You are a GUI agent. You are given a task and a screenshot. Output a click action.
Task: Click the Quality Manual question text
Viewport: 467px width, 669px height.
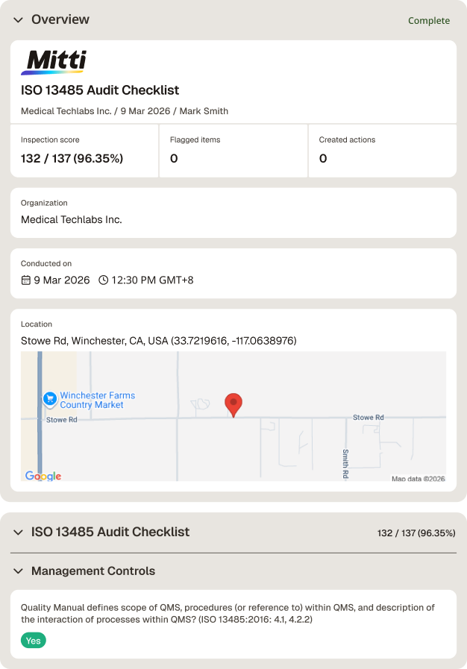(x=228, y=614)
